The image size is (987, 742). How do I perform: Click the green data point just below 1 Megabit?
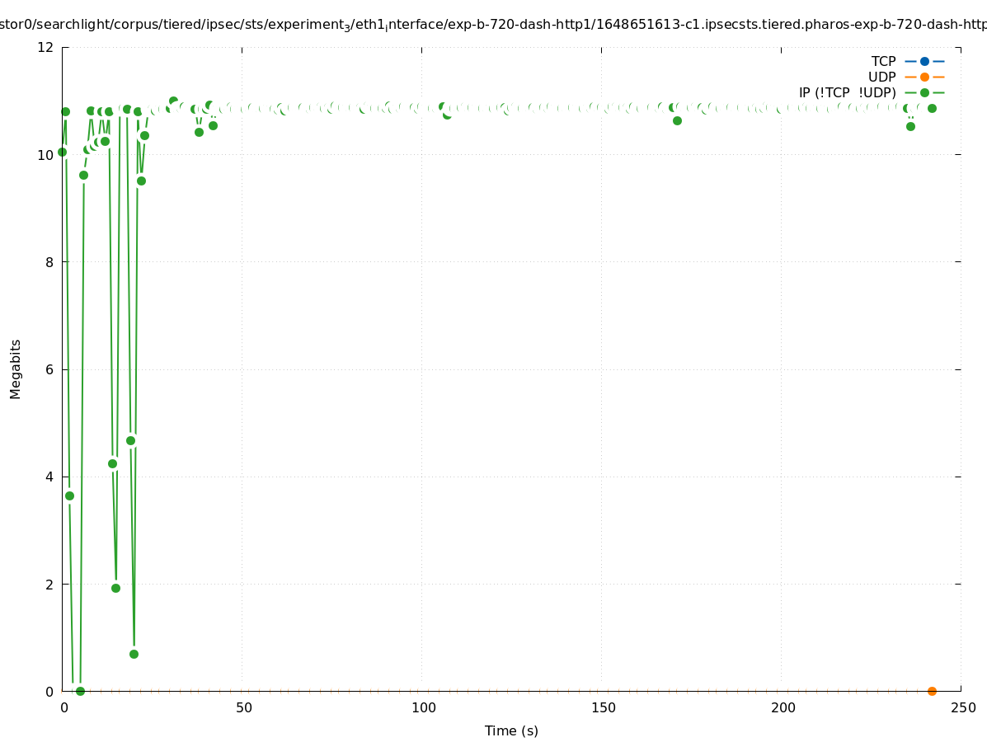pyautogui.click(x=134, y=654)
